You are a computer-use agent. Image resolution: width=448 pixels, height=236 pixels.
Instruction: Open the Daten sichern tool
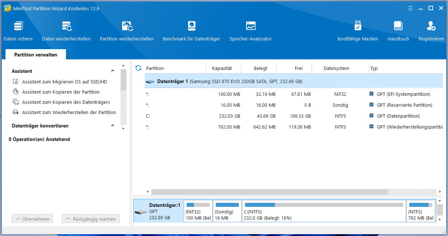(x=18, y=31)
